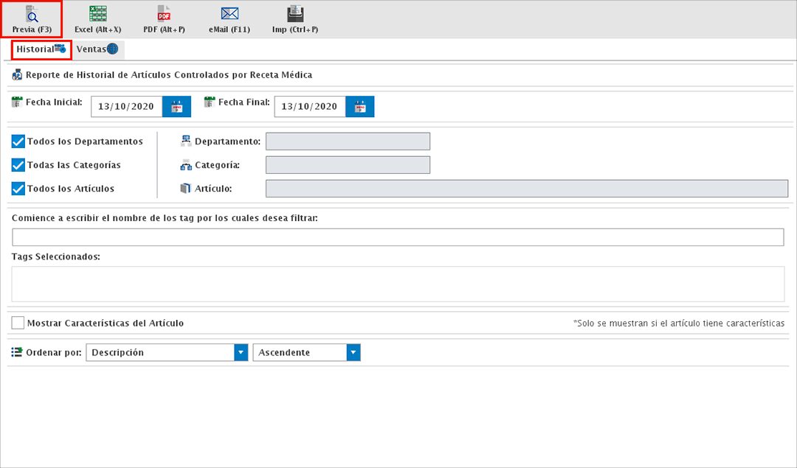Generate PDF using PDF (Alt+P) icon
The width and height of the screenshot is (797, 468).
[164, 14]
